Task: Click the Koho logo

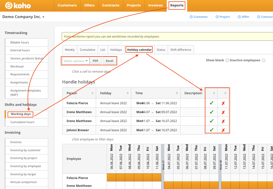Action: click(x=18, y=6)
